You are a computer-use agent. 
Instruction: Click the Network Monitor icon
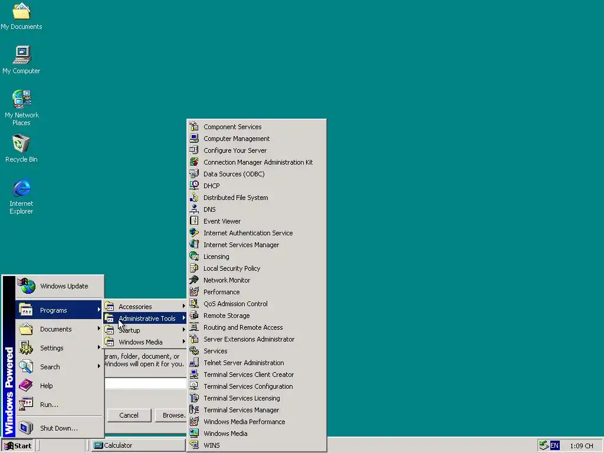coord(194,280)
